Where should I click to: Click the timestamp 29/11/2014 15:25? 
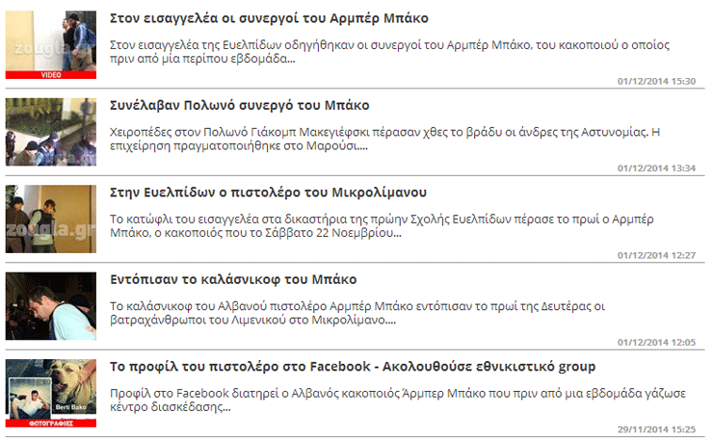click(x=656, y=428)
